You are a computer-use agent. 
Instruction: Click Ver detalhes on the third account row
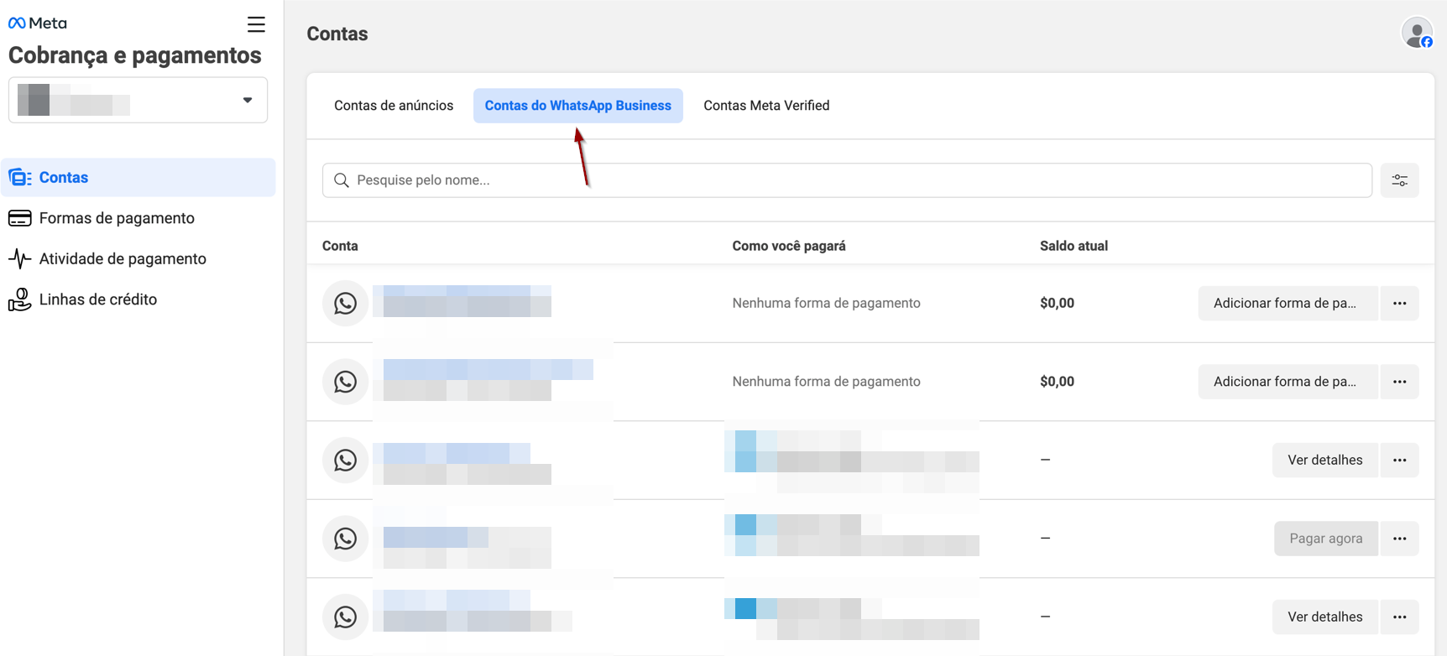[1324, 461]
